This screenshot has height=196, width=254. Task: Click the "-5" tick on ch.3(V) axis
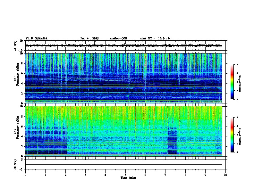(21, 169)
